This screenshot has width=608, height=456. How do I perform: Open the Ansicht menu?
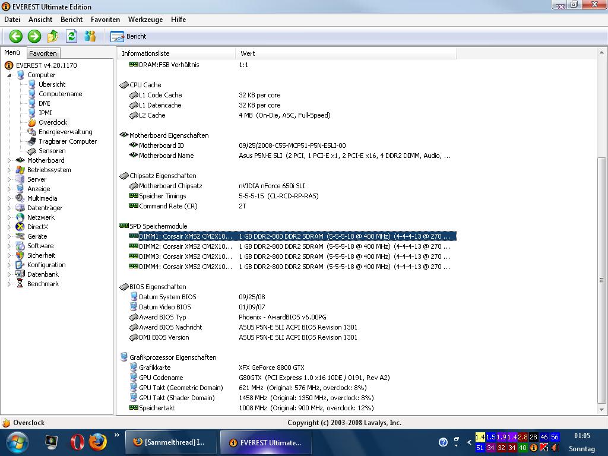pos(40,20)
